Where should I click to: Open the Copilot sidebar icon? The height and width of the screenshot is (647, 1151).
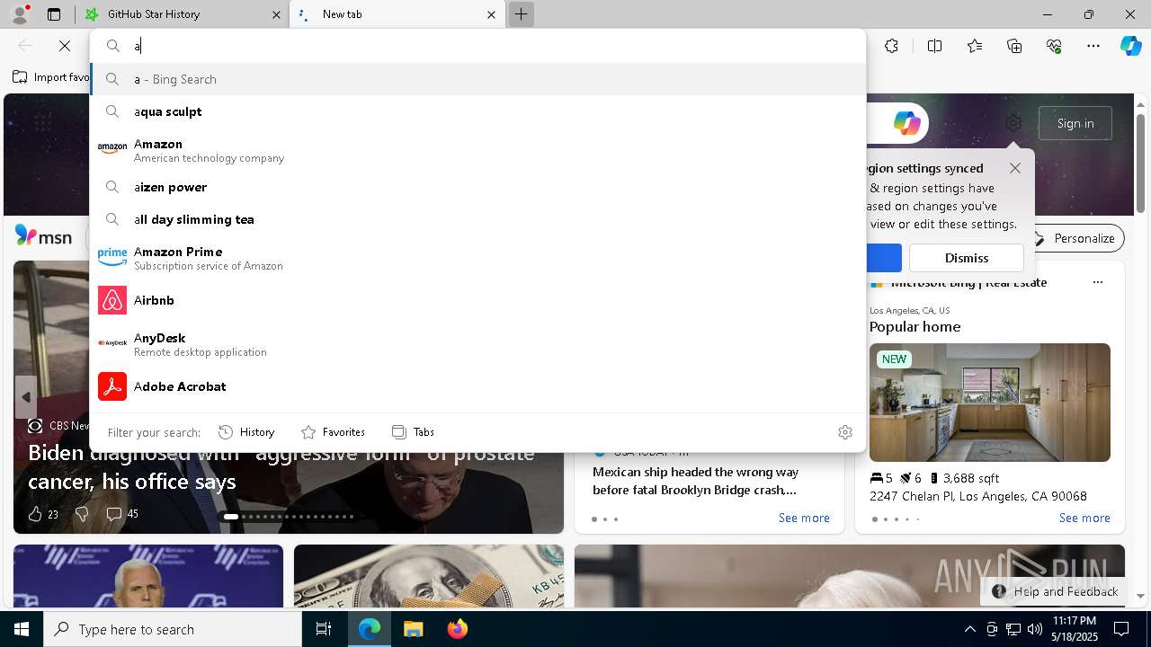1130,46
